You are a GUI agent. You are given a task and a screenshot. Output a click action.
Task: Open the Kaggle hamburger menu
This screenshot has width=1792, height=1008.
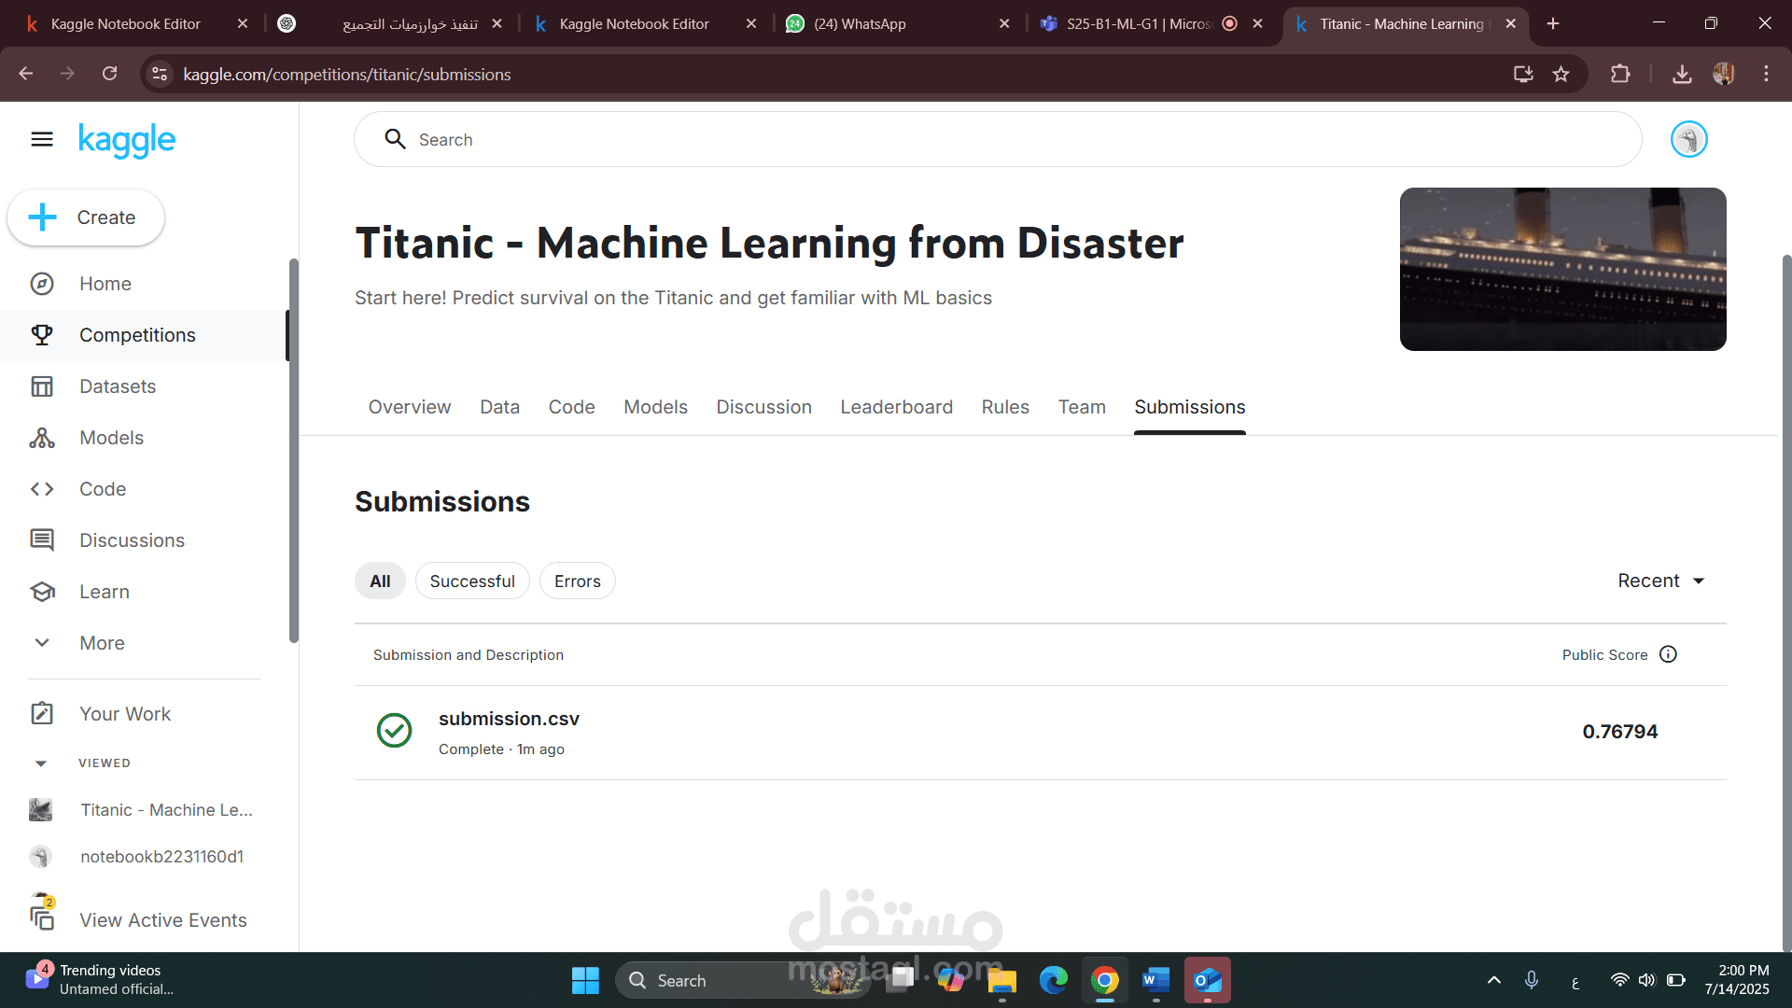coord(42,140)
